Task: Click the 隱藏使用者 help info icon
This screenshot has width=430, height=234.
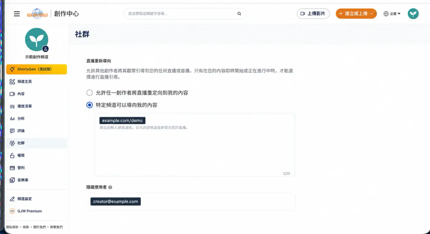Action: (x=110, y=187)
